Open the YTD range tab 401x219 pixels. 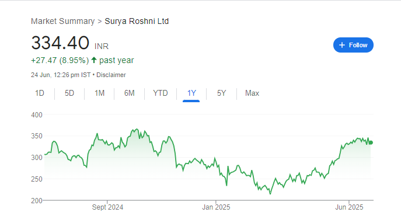coord(161,93)
